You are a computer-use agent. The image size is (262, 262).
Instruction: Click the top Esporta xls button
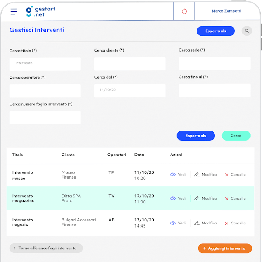[216, 31]
